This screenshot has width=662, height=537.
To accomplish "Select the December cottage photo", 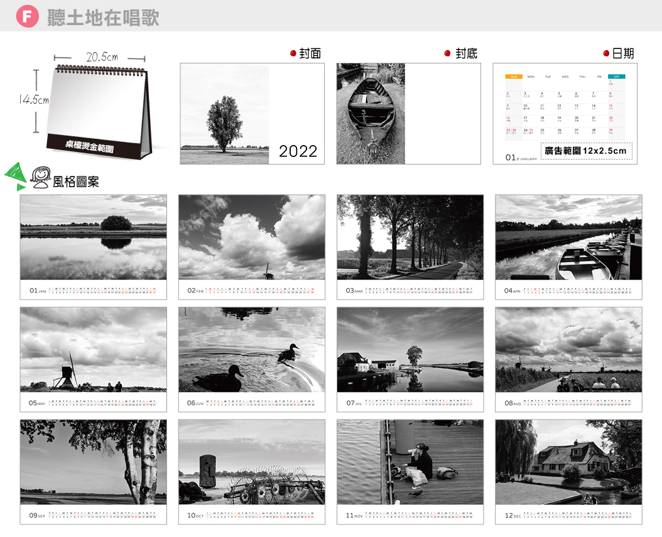I will click(568, 462).
